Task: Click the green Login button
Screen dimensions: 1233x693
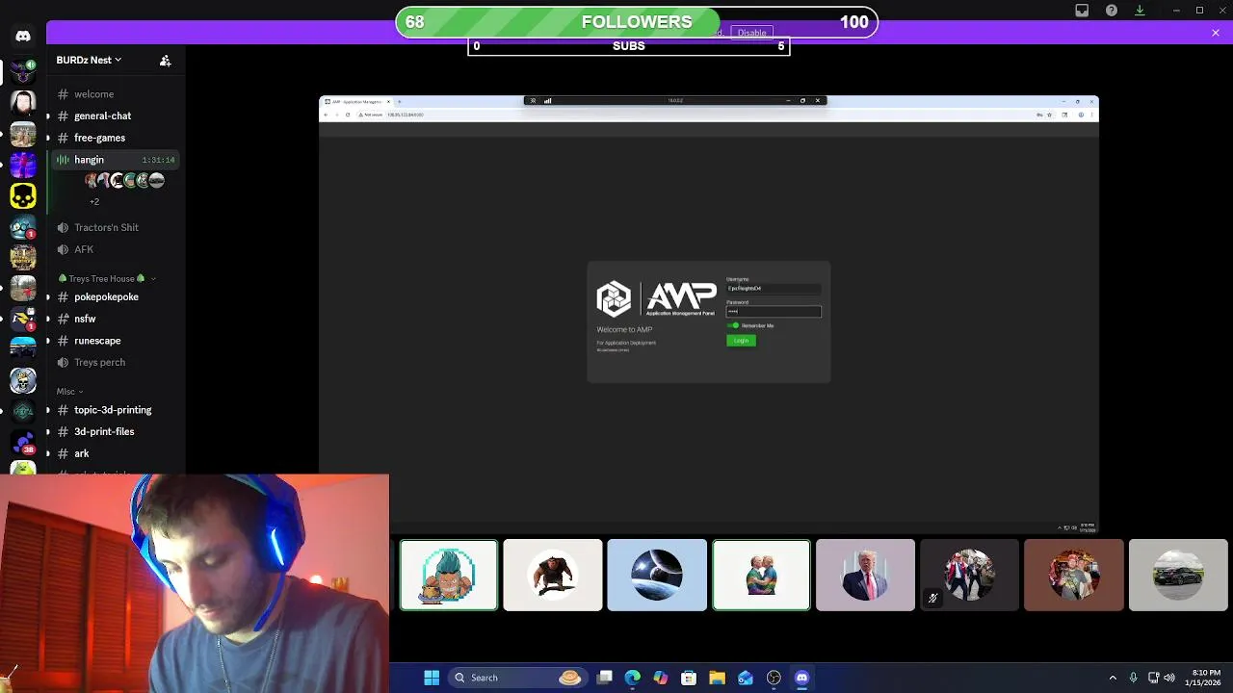Action: point(741,341)
